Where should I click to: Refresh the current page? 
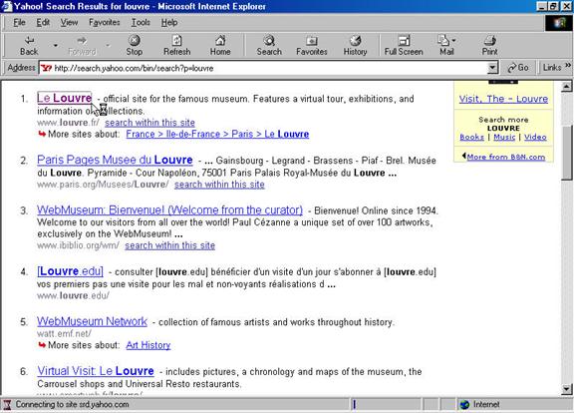pos(176,46)
